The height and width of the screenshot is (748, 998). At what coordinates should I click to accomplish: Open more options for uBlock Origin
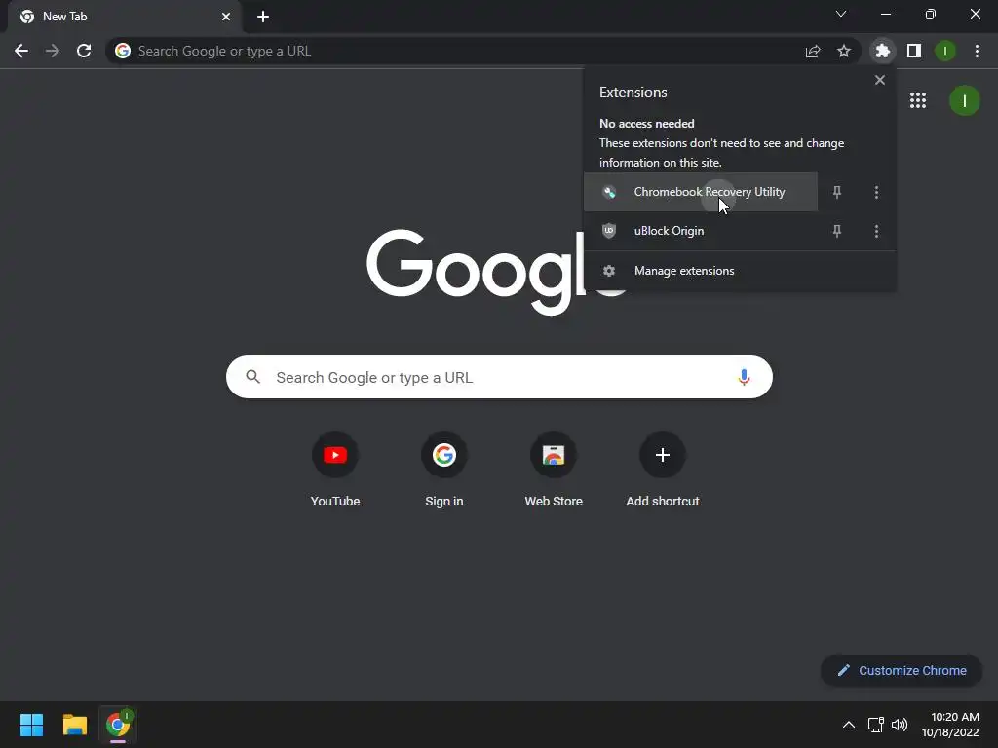click(876, 231)
